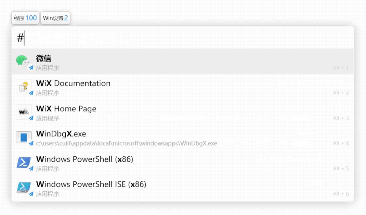Launch Windows PowerShell ISE (x86) result
Viewport: 366px width, 215px height.
click(91, 185)
